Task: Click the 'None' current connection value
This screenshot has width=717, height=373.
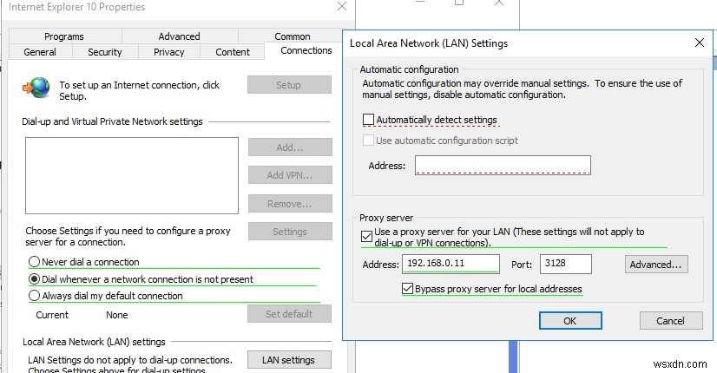Action: (116, 315)
